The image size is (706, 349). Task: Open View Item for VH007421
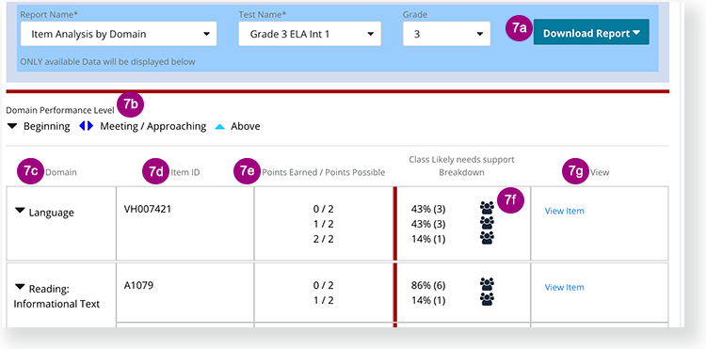564,211
